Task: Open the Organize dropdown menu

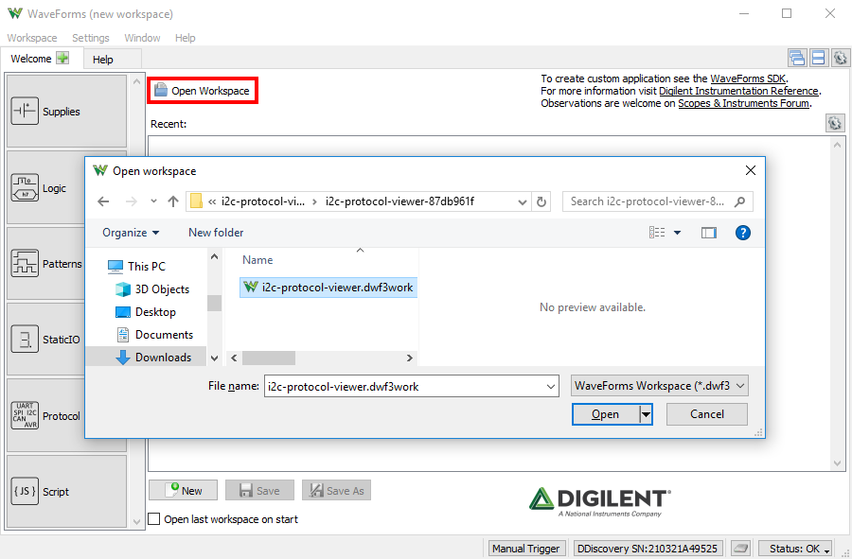Action: pyautogui.click(x=131, y=233)
